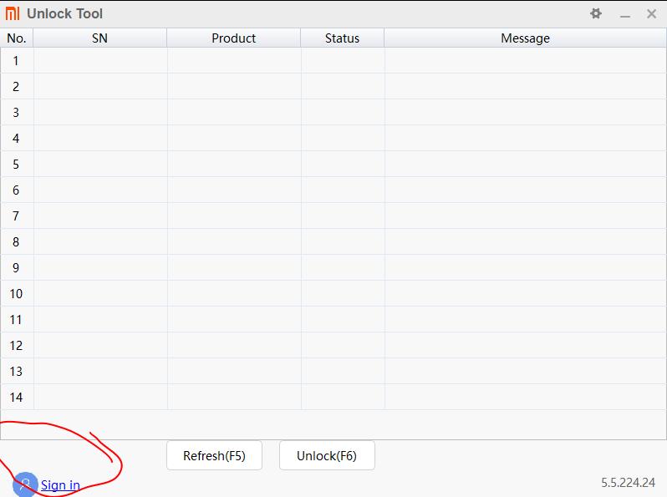
Task: Select row number 3
Action: click(333, 113)
